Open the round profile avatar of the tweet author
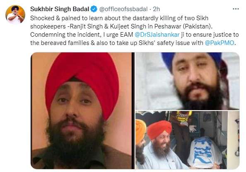246x172 pixels. (x=15, y=14)
